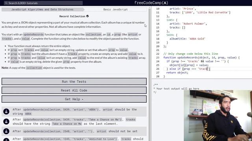Open the Basic JavaScript breadcrumb
This screenshot has width=252, height=141.
tap(115, 9)
